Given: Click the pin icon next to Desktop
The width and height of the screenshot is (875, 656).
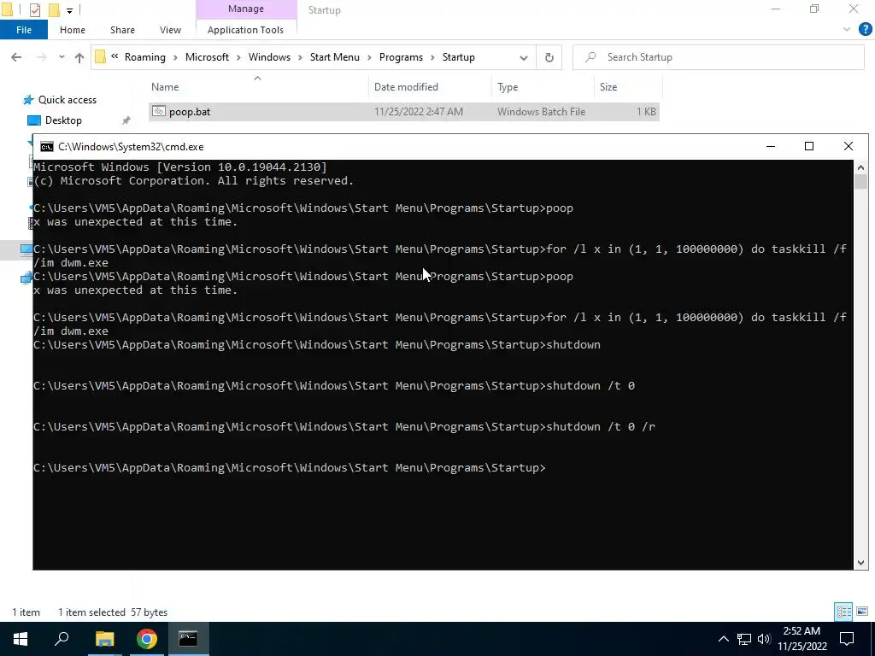Looking at the screenshot, I should point(126,120).
